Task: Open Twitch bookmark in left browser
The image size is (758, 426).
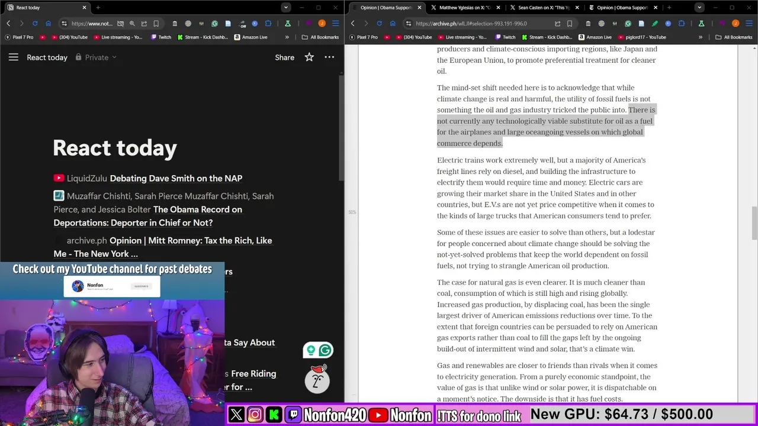Action: click(161, 37)
